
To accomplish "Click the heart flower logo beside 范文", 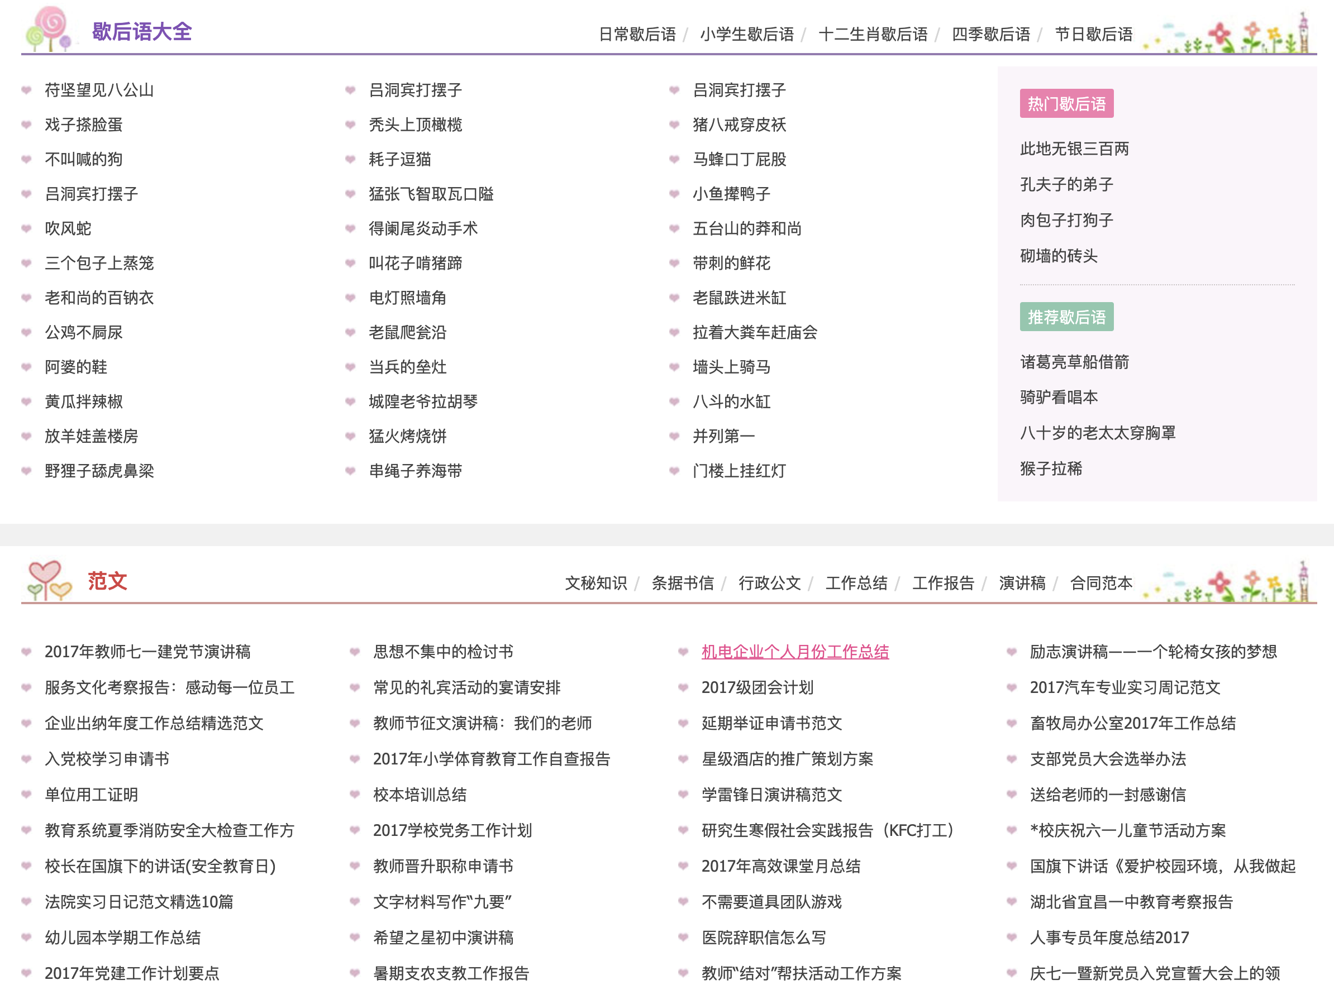I will [50, 580].
